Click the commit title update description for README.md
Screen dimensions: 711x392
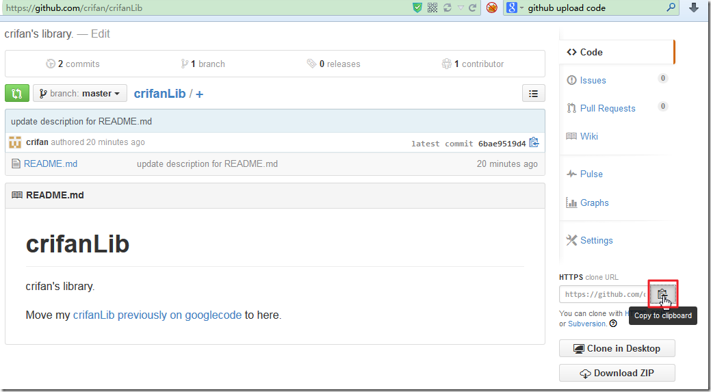(81, 122)
